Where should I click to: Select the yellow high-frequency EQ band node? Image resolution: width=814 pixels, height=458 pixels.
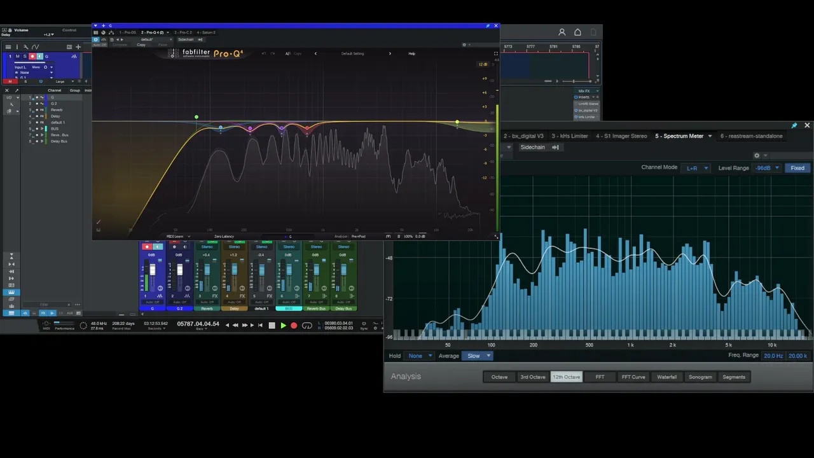pos(457,122)
